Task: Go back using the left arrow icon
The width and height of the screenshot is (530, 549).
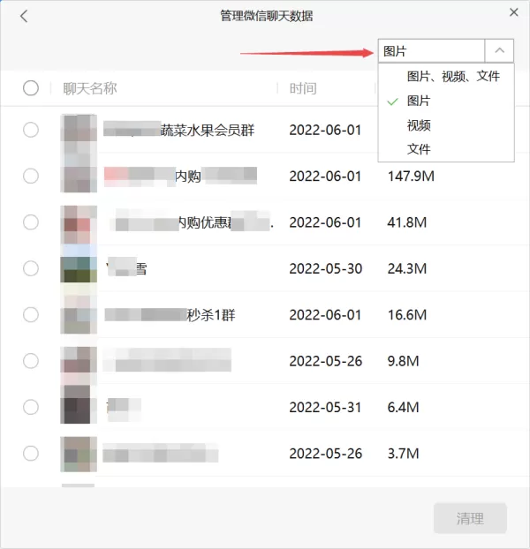Action: (x=24, y=16)
